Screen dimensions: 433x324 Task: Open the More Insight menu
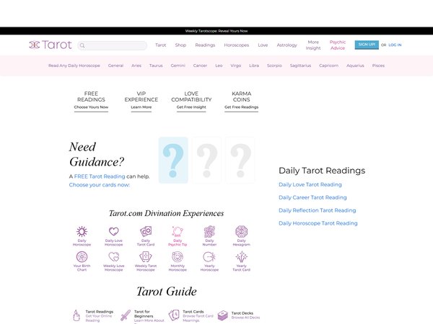pyautogui.click(x=313, y=45)
